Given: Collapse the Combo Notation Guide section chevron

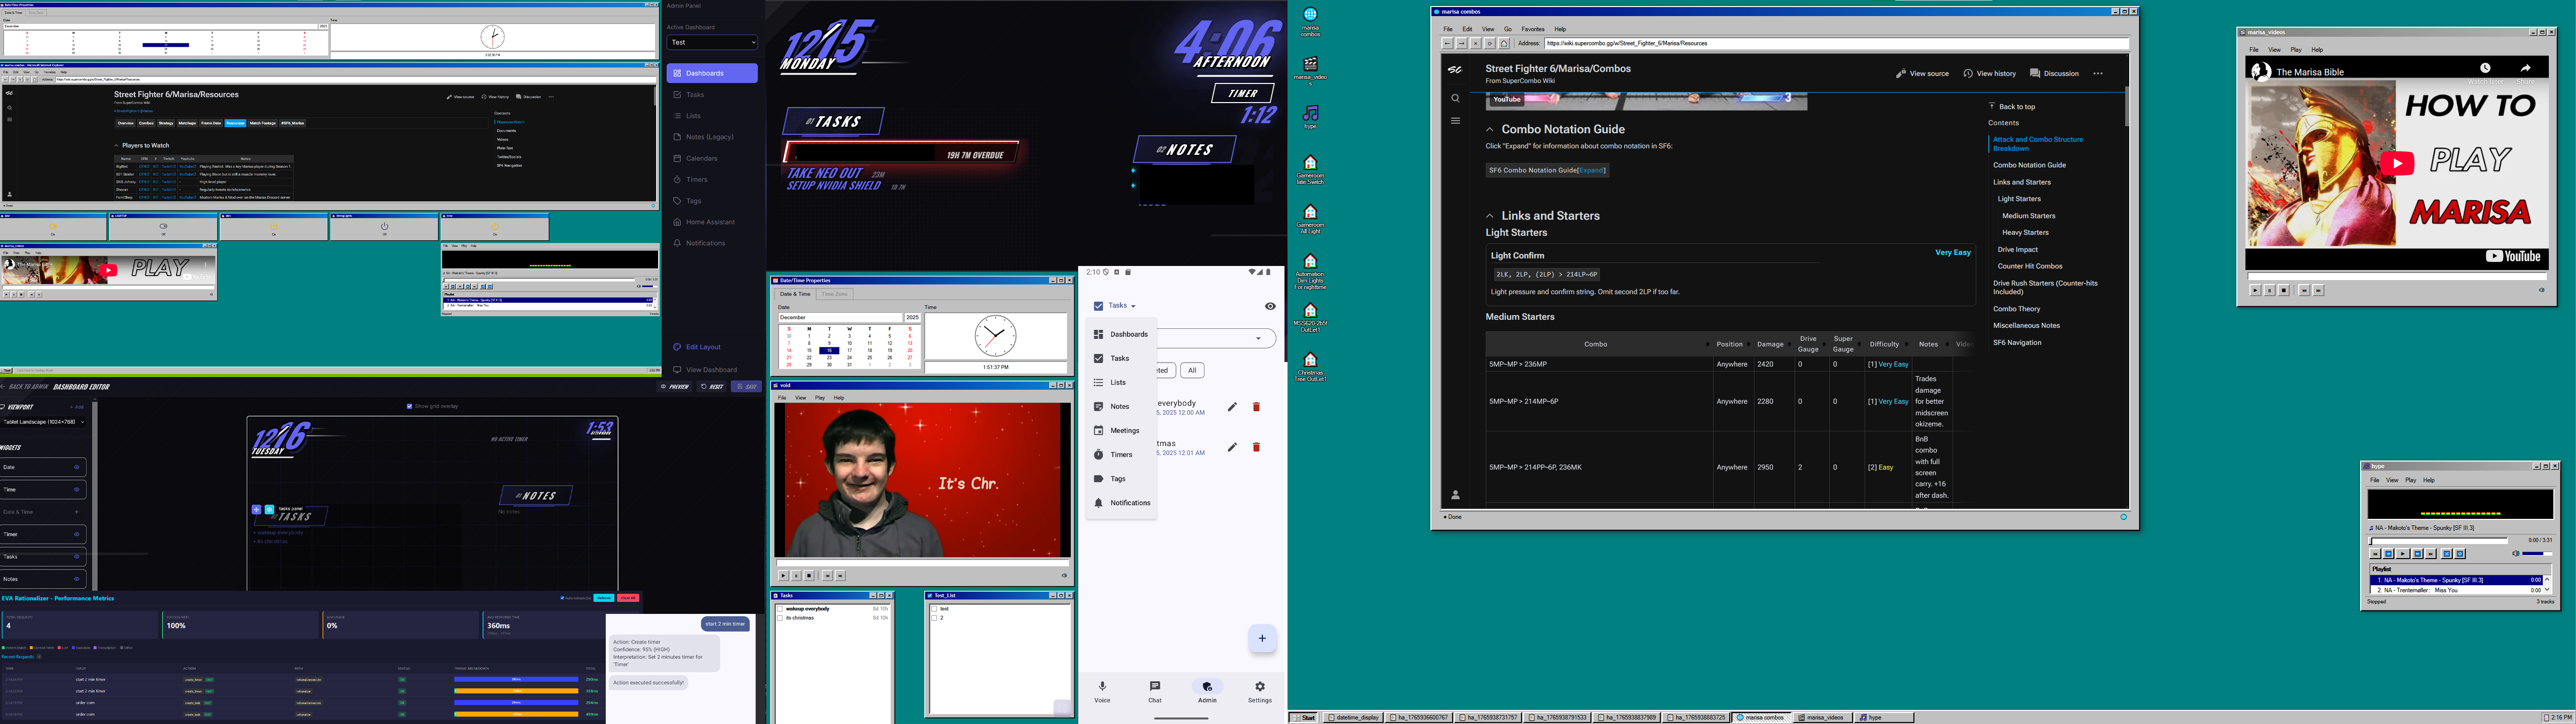Looking at the screenshot, I should [1489, 130].
